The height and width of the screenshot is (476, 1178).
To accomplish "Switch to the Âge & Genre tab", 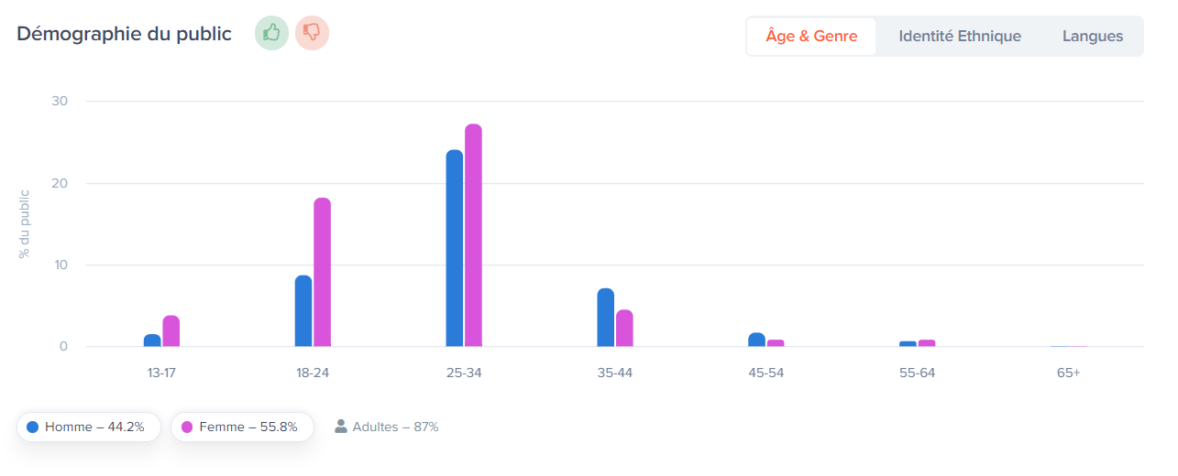I will [x=811, y=37].
